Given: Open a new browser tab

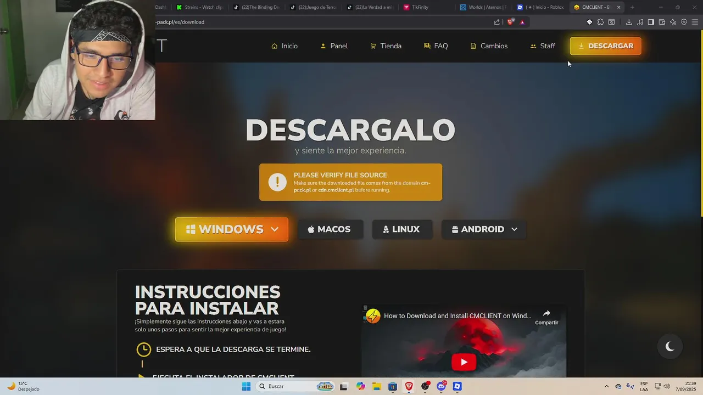Looking at the screenshot, I should click(x=632, y=7).
